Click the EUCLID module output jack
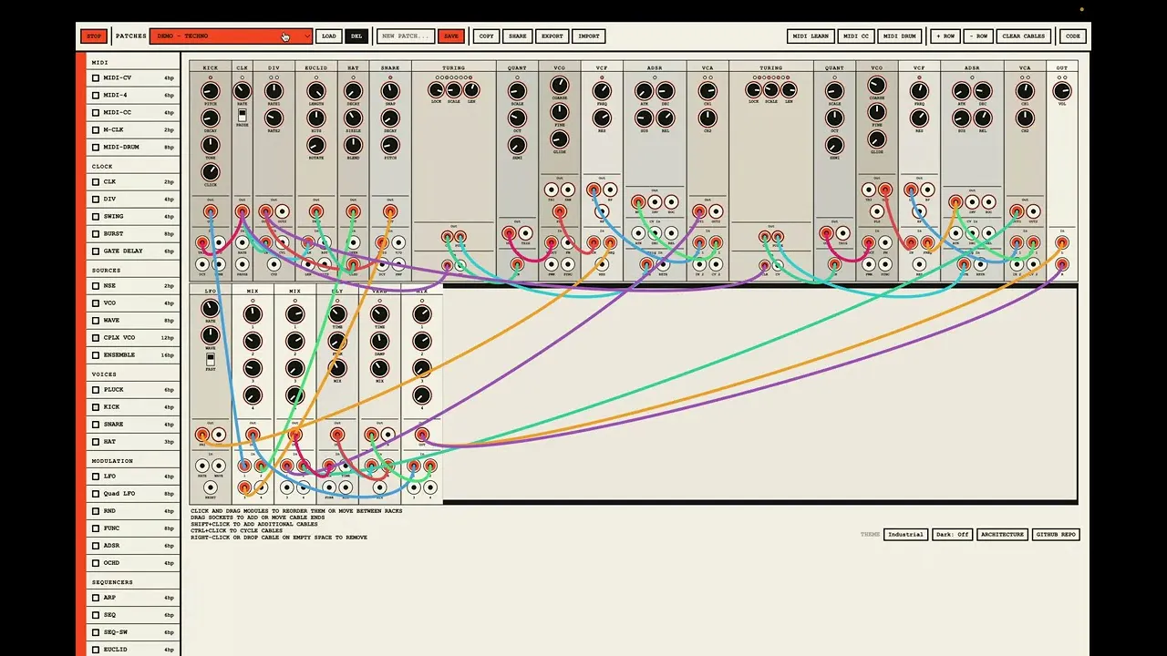The image size is (1167, 656). click(x=316, y=211)
